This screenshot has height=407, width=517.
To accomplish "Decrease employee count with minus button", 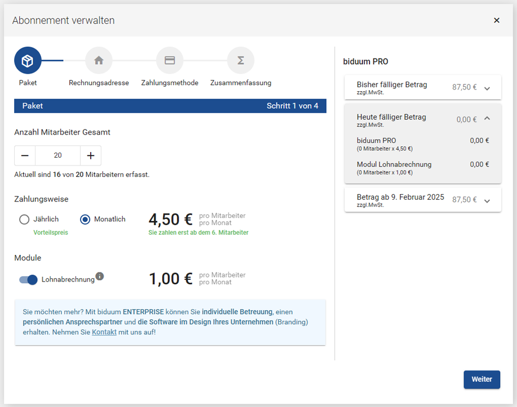I will (25, 155).
